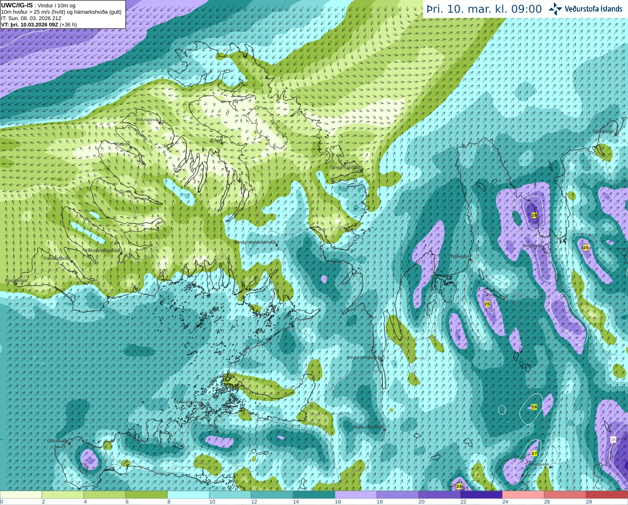Click the 2–4 light green legend swatch
This screenshot has width=628, height=505.
coord(63,494)
